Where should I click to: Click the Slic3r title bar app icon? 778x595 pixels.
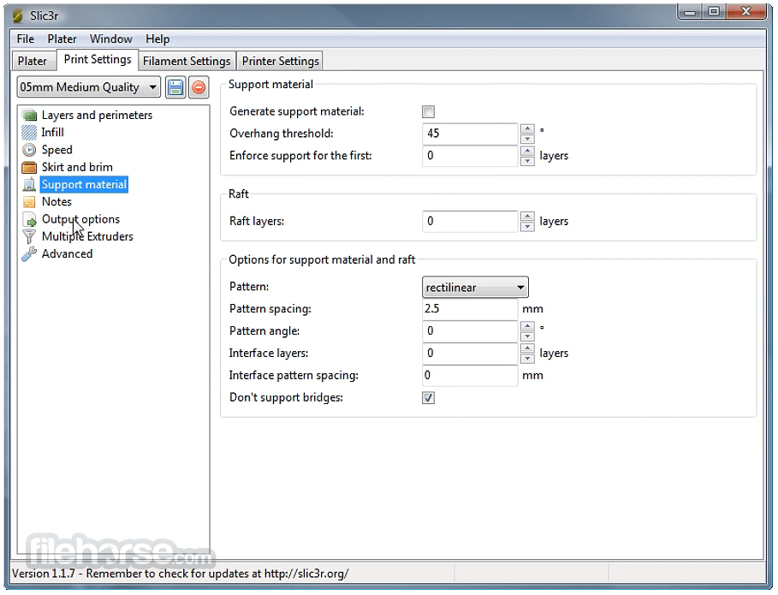tap(17, 16)
